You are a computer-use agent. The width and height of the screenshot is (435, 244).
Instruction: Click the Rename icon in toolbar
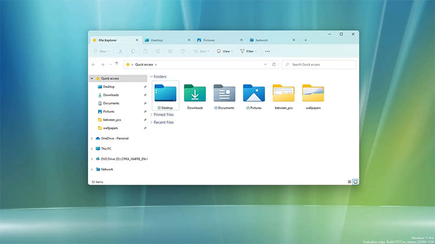pos(158,51)
